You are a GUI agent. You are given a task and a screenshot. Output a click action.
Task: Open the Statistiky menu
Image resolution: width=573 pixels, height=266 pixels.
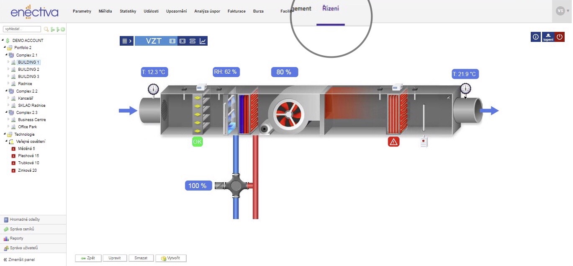128,11
